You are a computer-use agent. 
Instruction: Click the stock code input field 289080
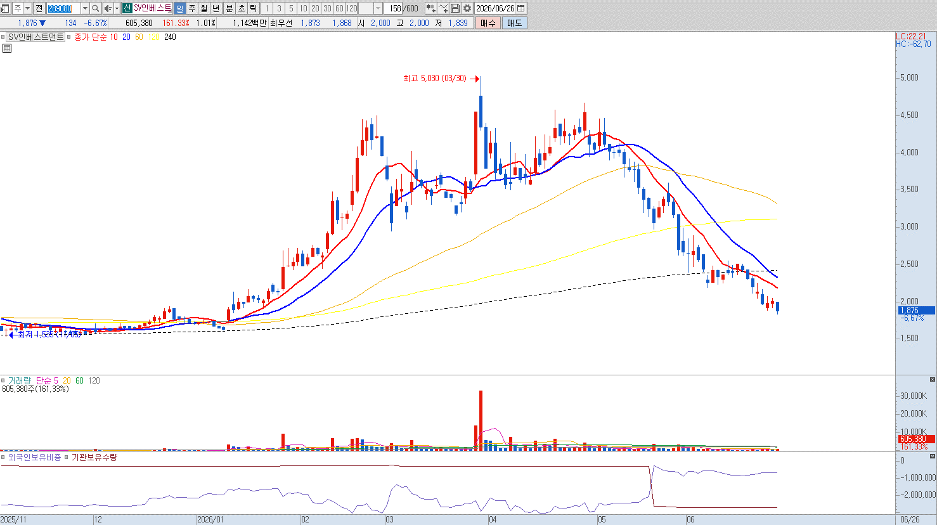tap(63, 8)
